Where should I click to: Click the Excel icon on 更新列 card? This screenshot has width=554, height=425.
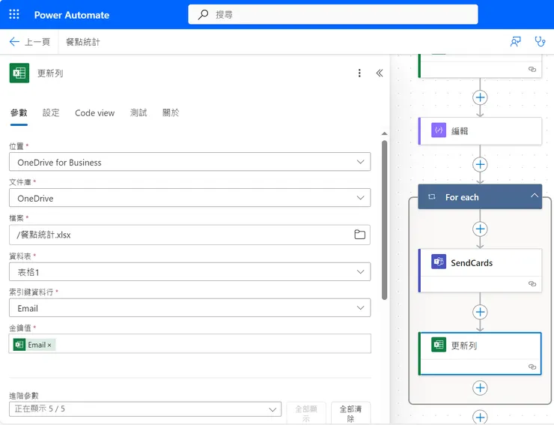pos(439,345)
